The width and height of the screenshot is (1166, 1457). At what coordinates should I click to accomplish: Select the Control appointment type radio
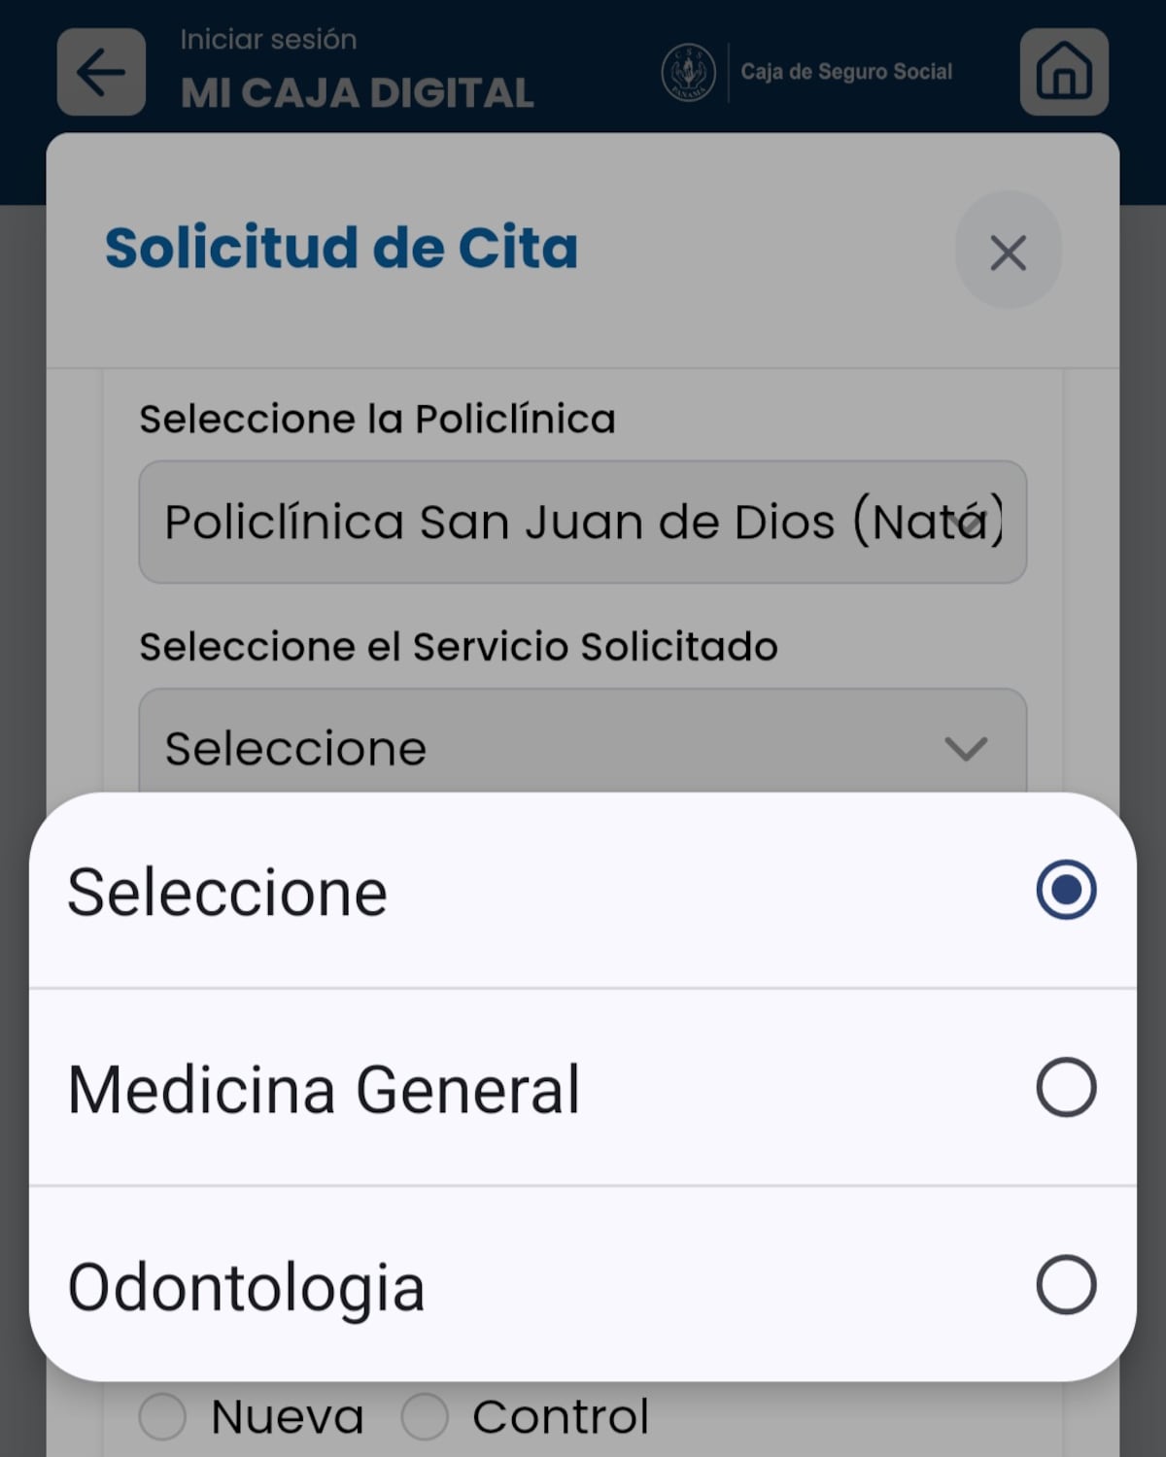(425, 1416)
